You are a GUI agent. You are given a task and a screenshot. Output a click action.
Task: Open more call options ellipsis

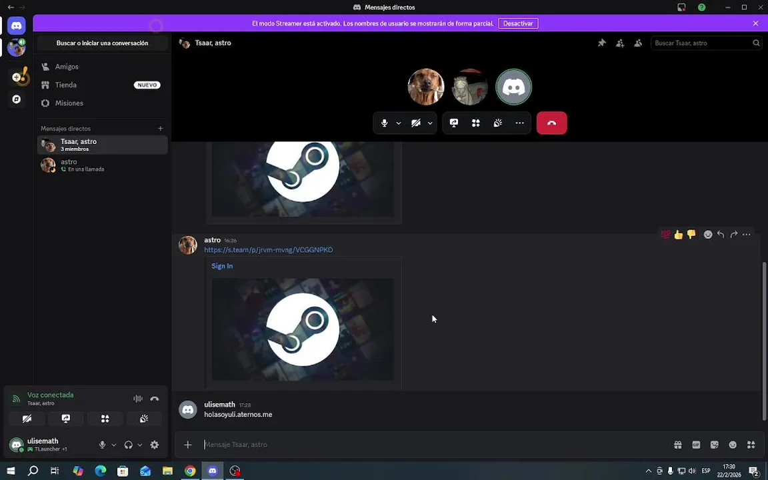pos(520,123)
